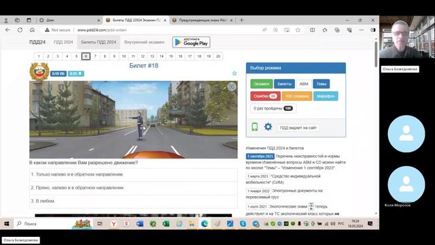The image size is (435, 245).
Task: Choose answer 3 В любом
Action: pos(133,201)
